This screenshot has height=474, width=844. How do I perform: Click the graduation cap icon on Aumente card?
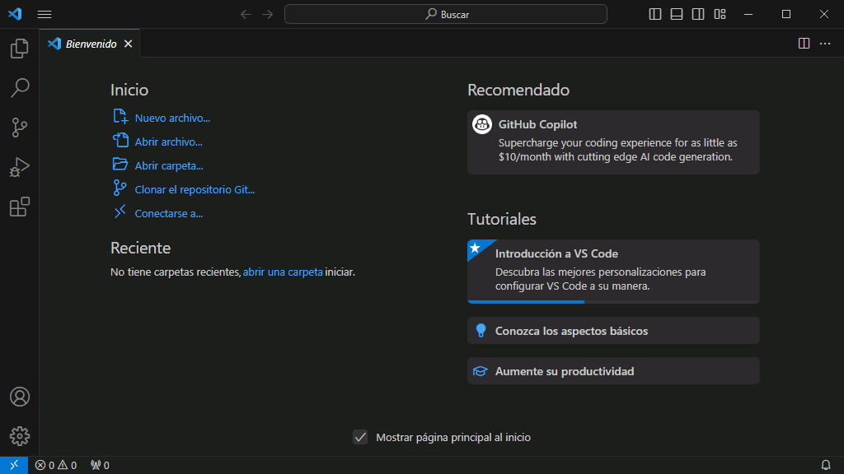[481, 371]
